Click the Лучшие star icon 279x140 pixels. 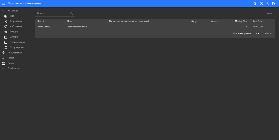point(6,32)
